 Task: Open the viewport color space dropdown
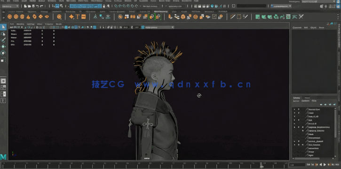(159, 27)
